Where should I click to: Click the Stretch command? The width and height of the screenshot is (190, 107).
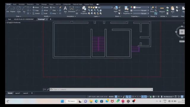(36, 13)
